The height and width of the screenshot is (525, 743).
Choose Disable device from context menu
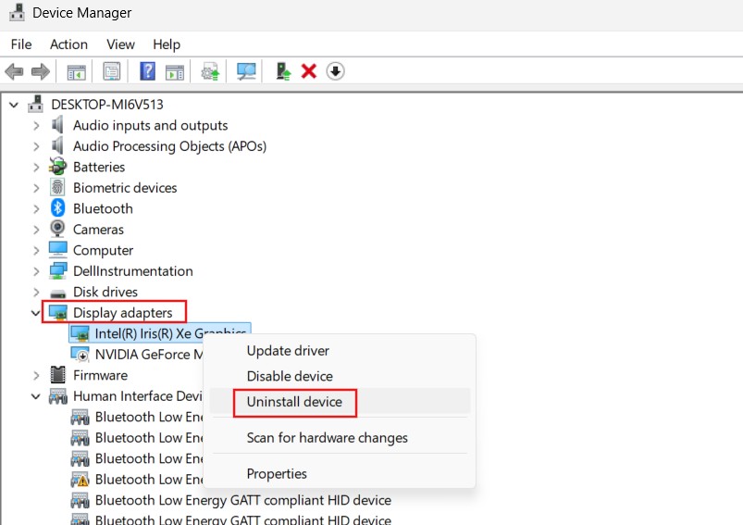(x=340, y=376)
